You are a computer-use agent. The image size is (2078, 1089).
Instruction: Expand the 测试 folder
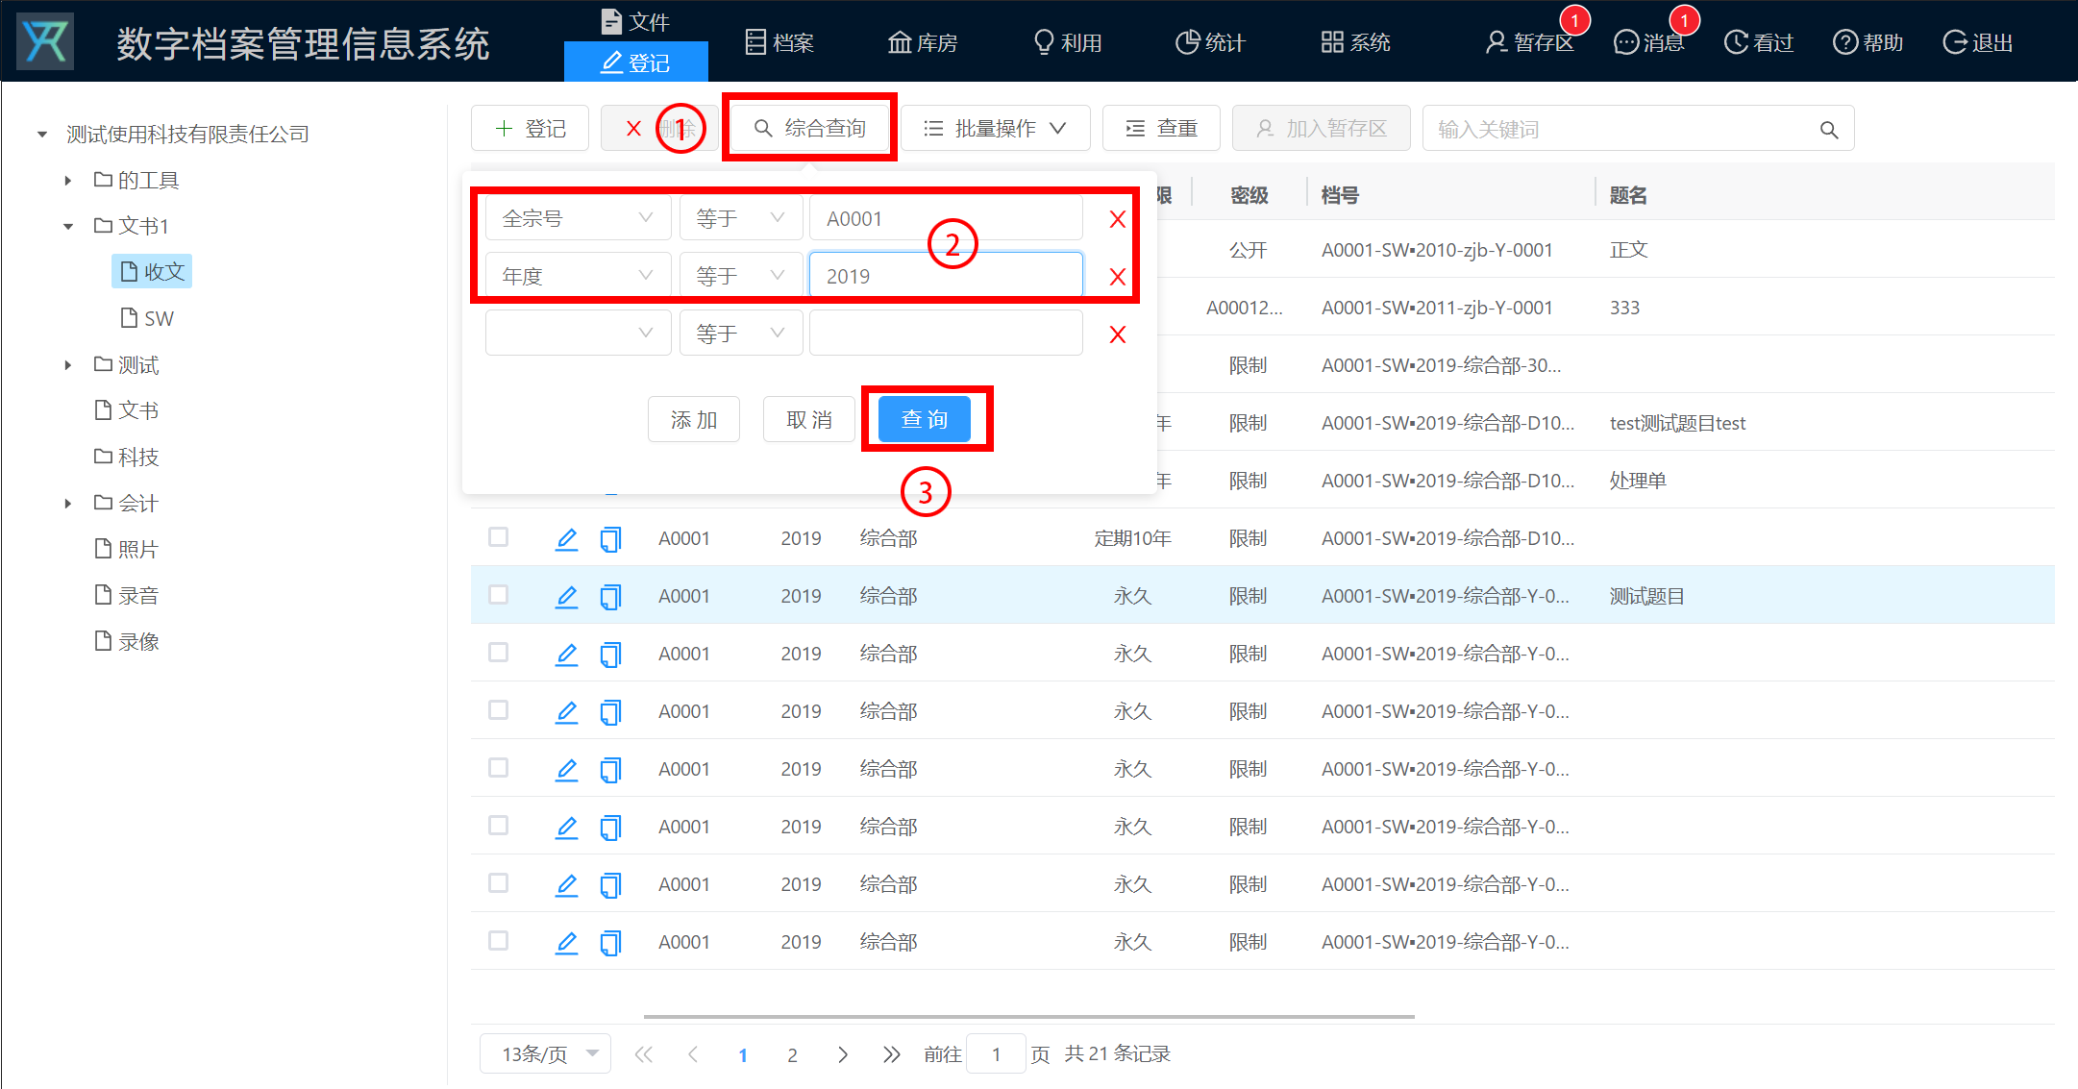point(67,364)
